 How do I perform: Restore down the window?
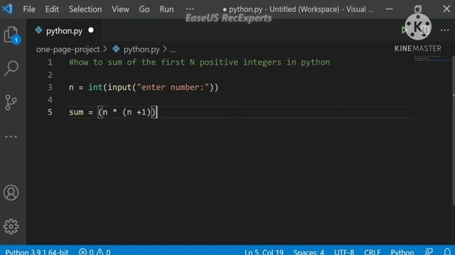417,9
